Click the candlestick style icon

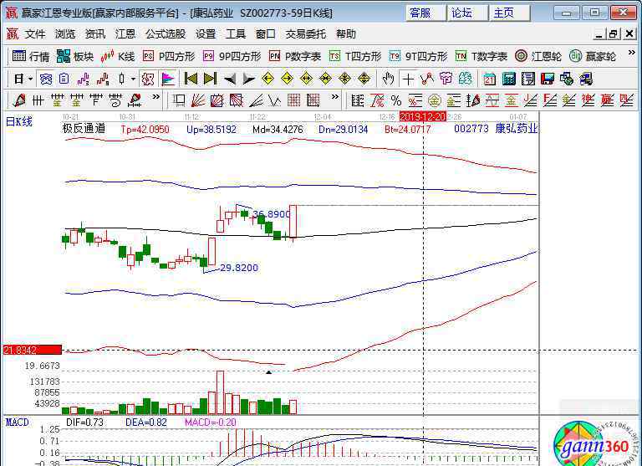point(121,79)
